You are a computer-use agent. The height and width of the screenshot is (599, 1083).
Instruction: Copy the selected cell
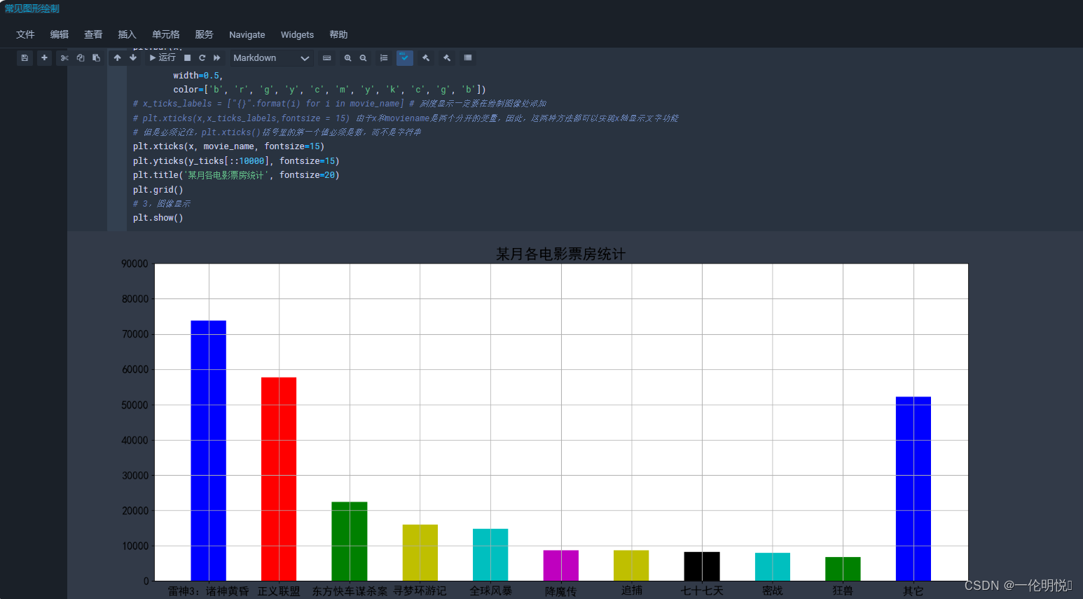click(81, 58)
